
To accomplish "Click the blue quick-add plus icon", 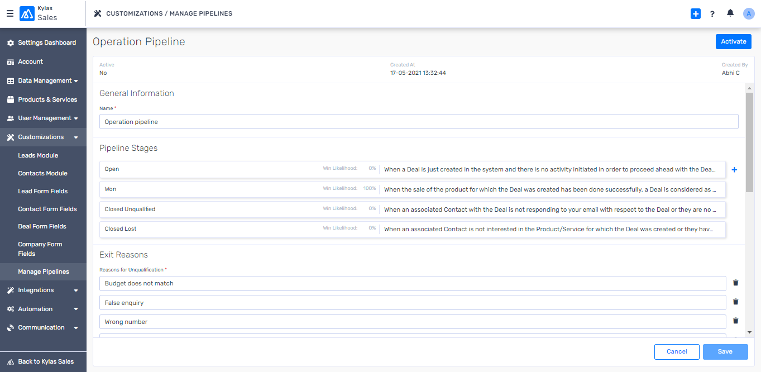I will point(695,14).
